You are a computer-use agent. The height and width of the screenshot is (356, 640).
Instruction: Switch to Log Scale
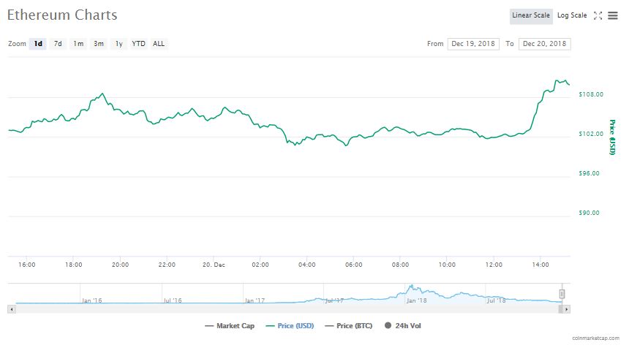pos(572,15)
